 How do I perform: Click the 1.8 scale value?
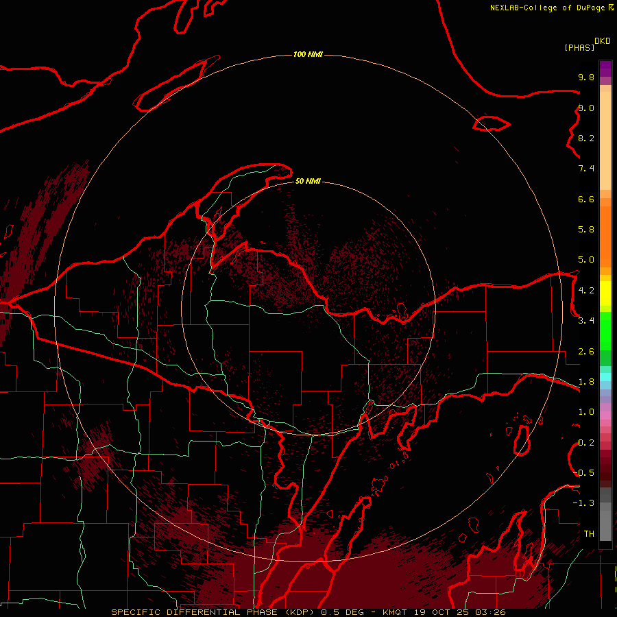pos(586,382)
